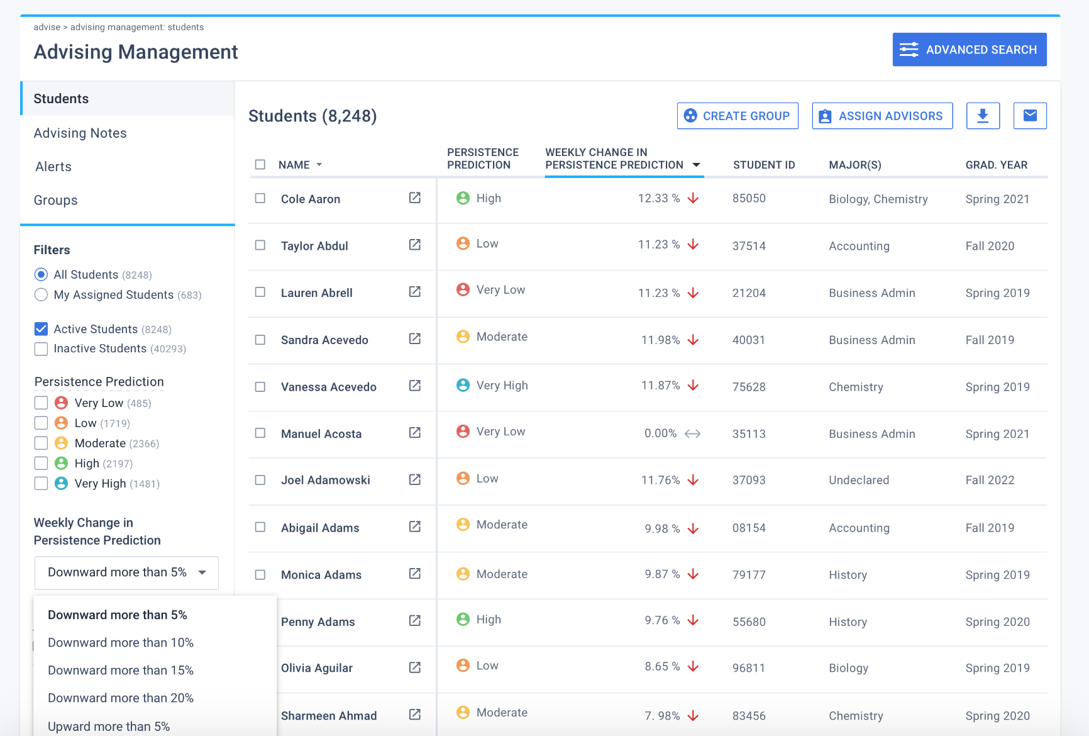Image resolution: width=1089 pixels, height=736 pixels.
Task: Open the Weekly Change filter dropdown
Action: (x=126, y=572)
